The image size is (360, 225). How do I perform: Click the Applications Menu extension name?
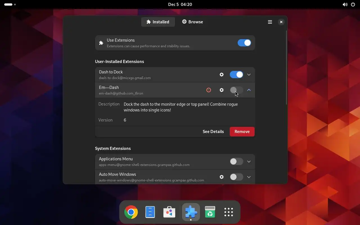(116, 159)
